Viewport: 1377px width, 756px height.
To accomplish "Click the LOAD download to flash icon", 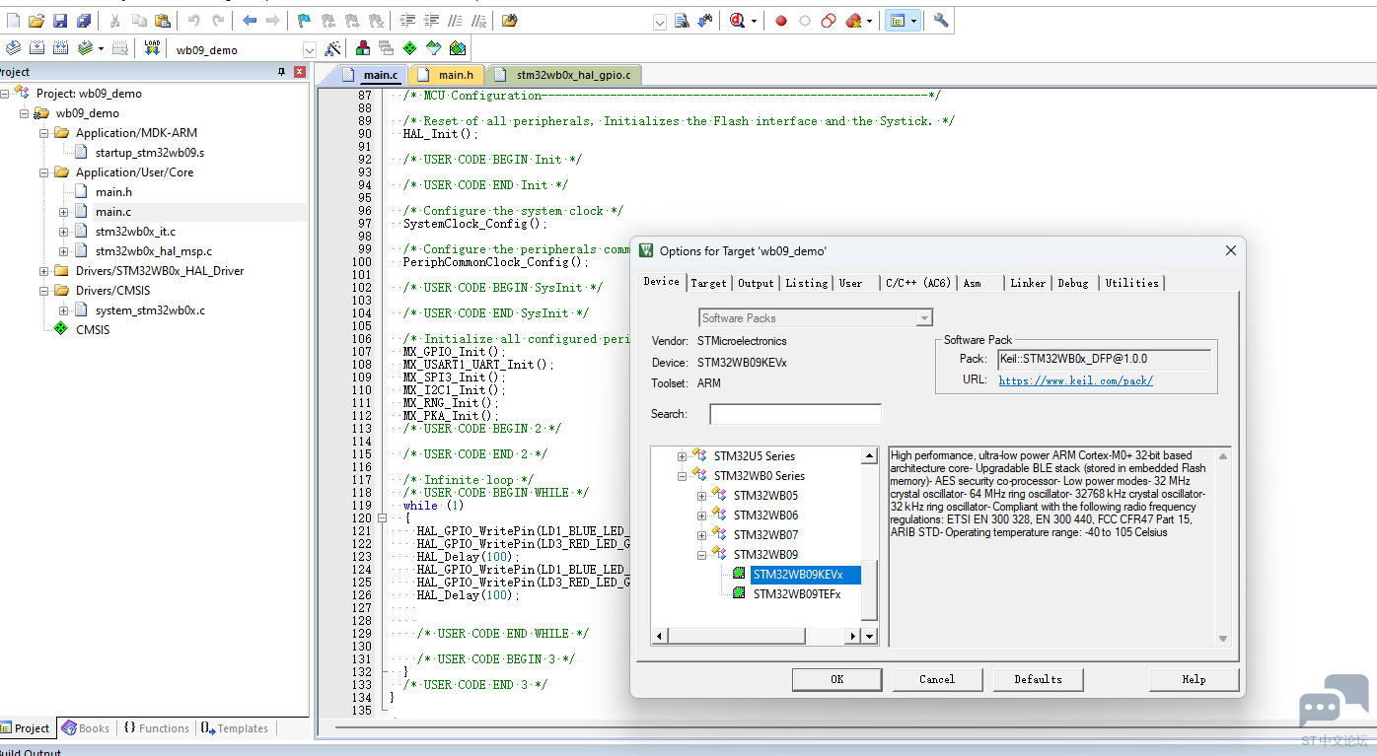I will pos(152,48).
